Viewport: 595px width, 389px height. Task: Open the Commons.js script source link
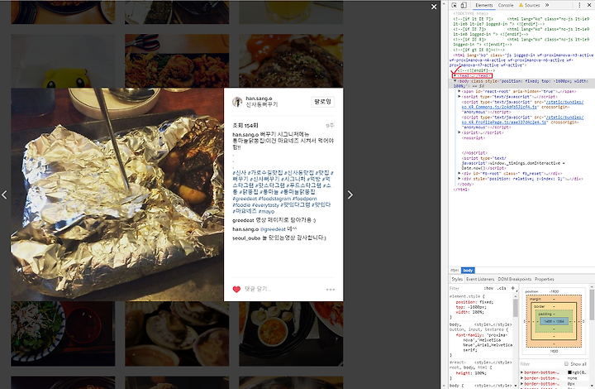[x=522, y=104]
